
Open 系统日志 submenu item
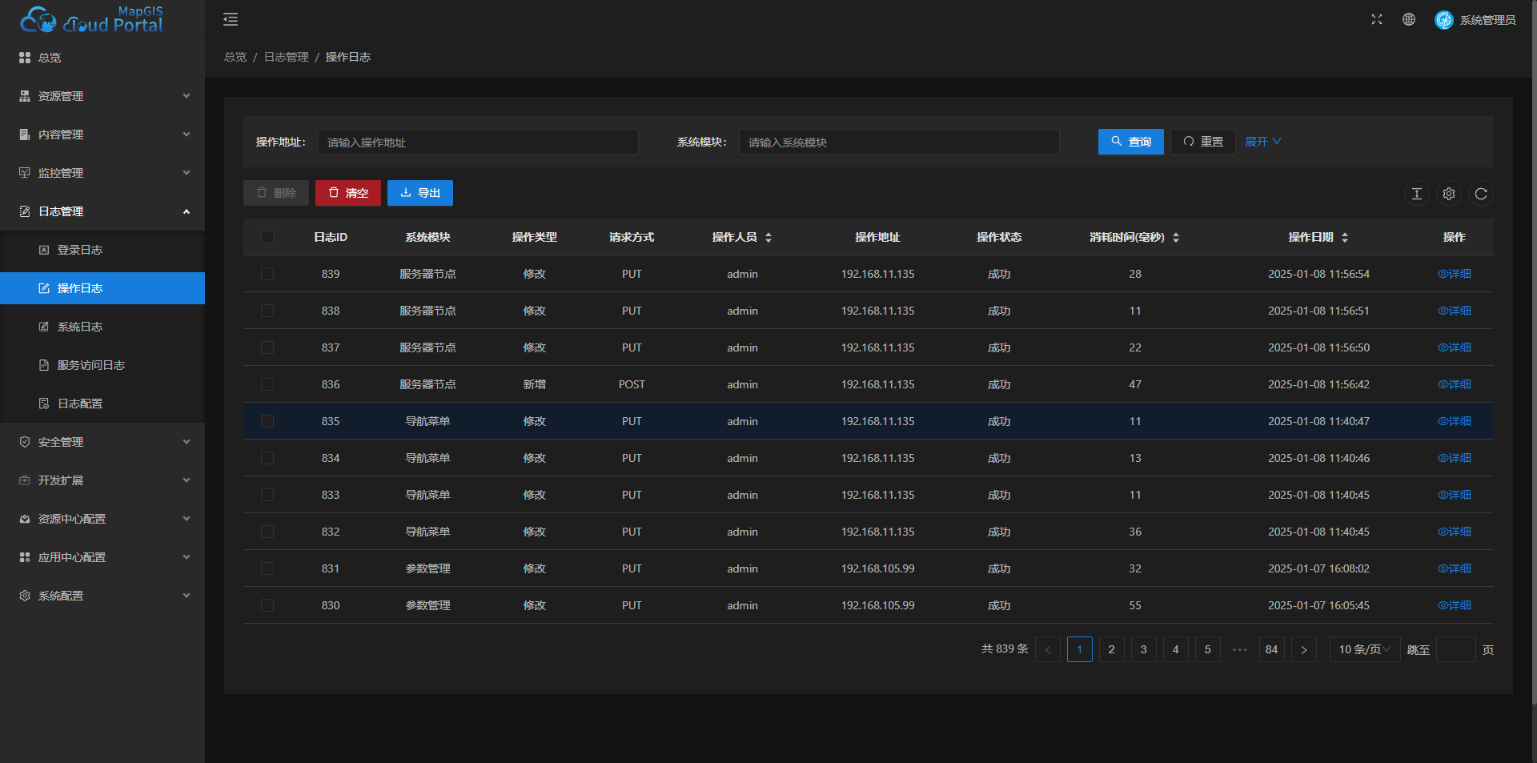click(x=102, y=327)
